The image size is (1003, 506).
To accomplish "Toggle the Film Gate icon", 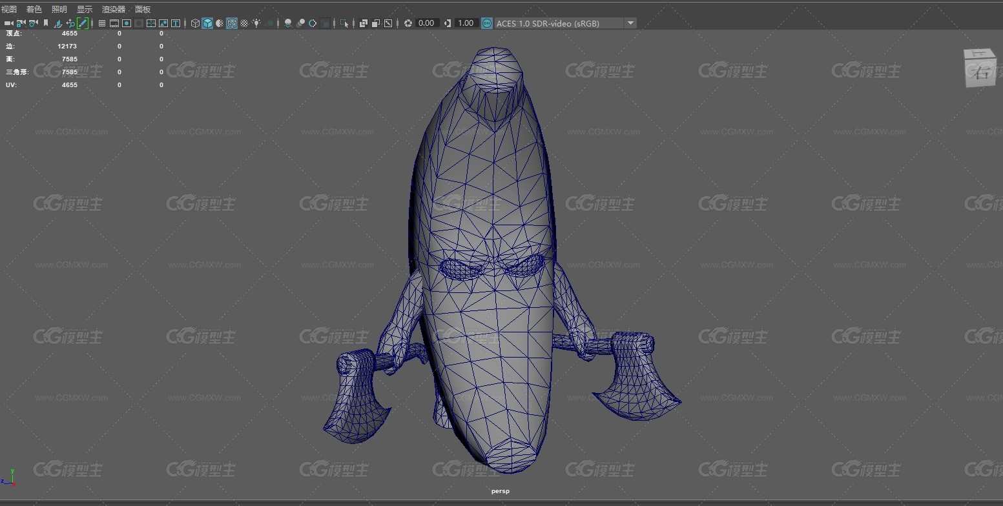I will (x=114, y=23).
